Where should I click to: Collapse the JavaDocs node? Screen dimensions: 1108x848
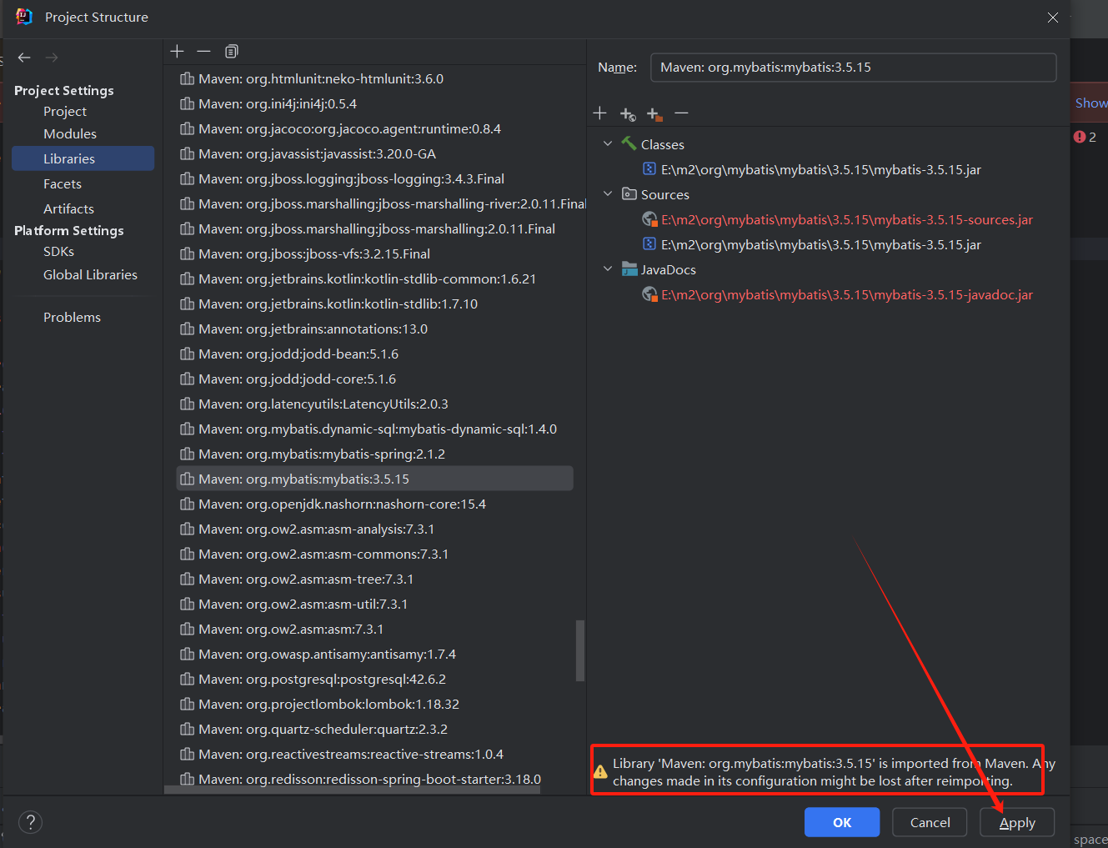point(608,269)
